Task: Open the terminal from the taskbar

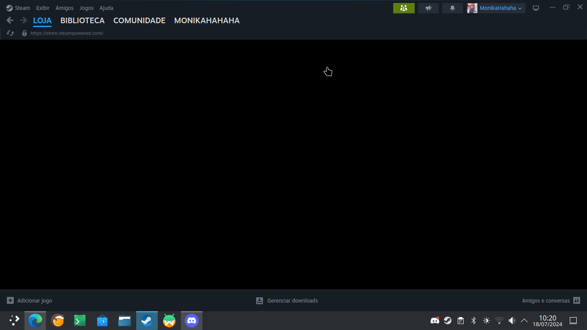Action: (80, 321)
